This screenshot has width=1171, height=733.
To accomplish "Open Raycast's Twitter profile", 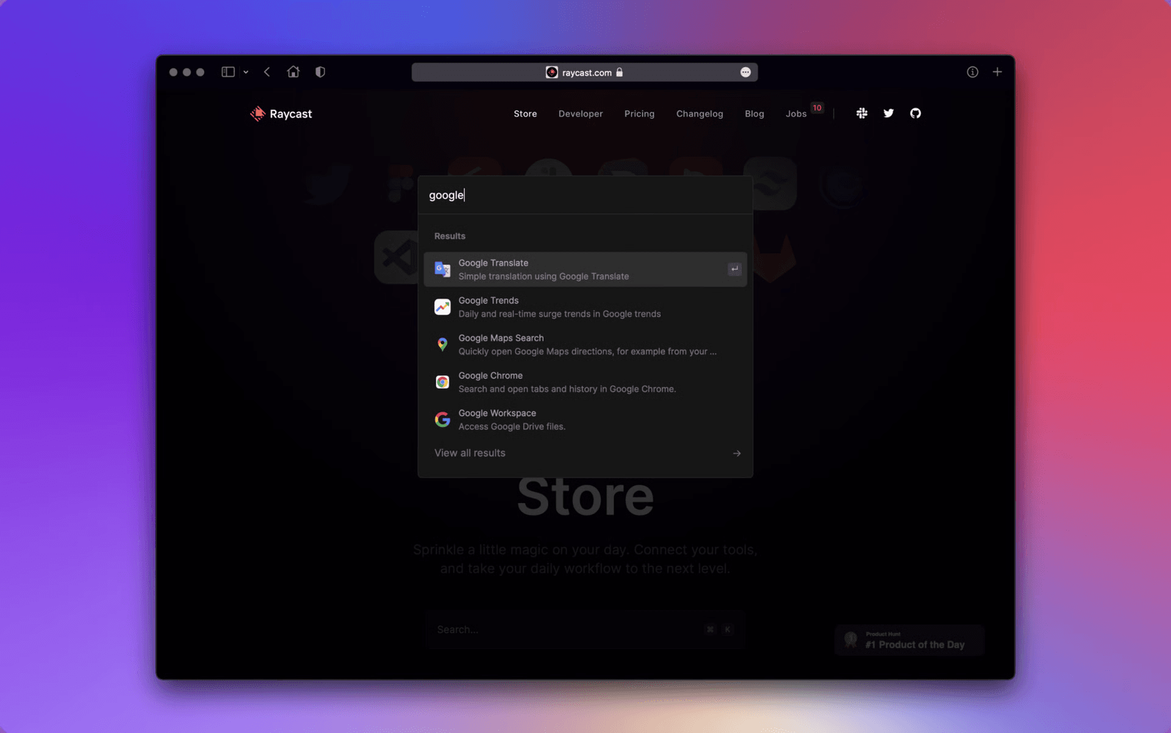I will (x=889, y=113).
